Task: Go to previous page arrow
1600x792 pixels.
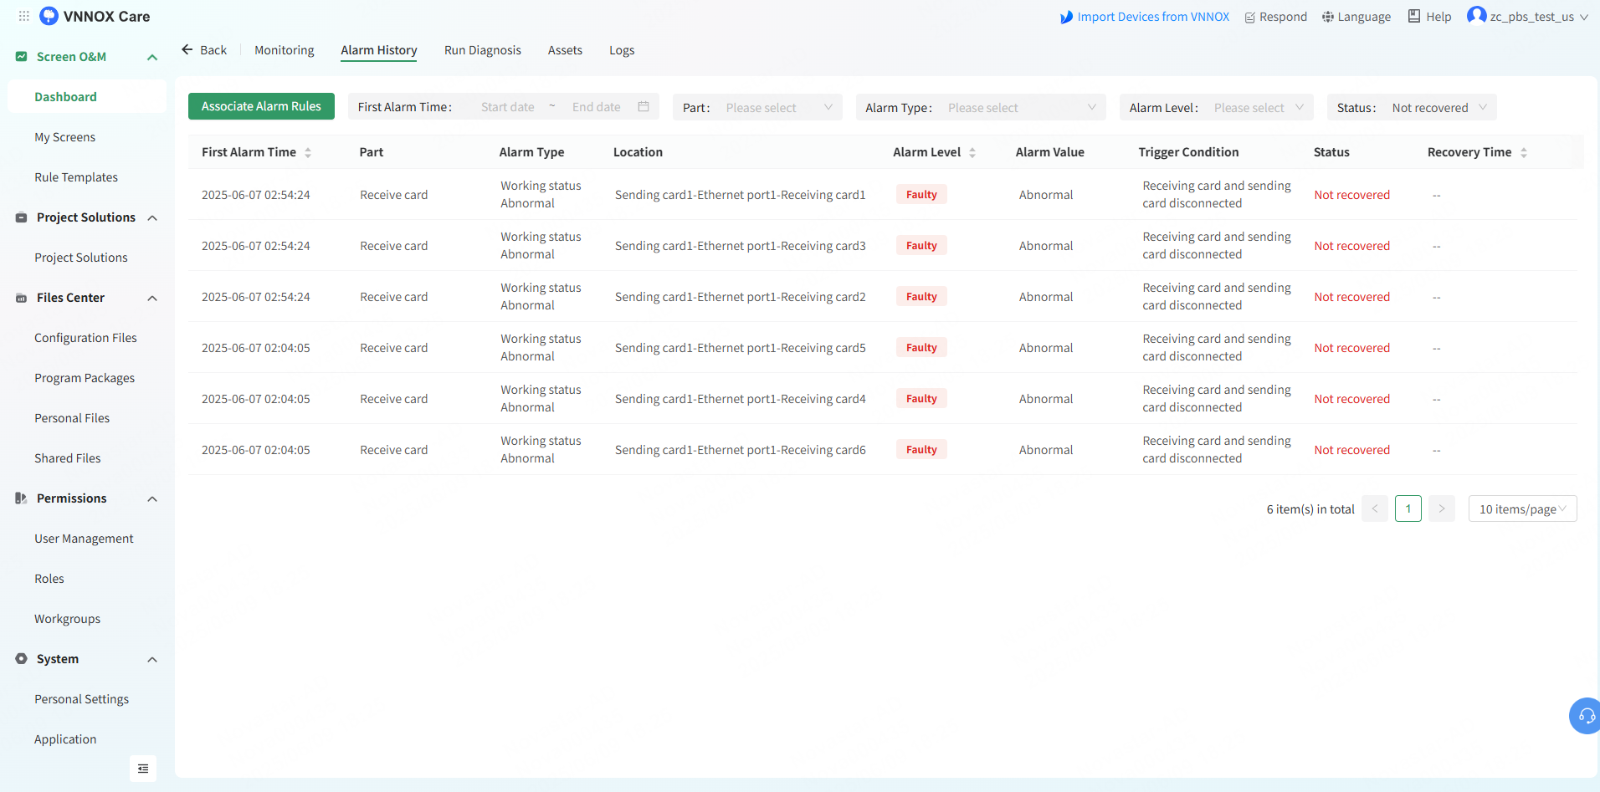Action: [1375, 508]
